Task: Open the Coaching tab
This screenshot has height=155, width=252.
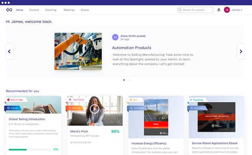Action: pos(51,10)
